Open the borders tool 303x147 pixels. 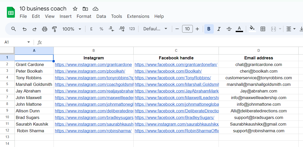coord(263,29)
